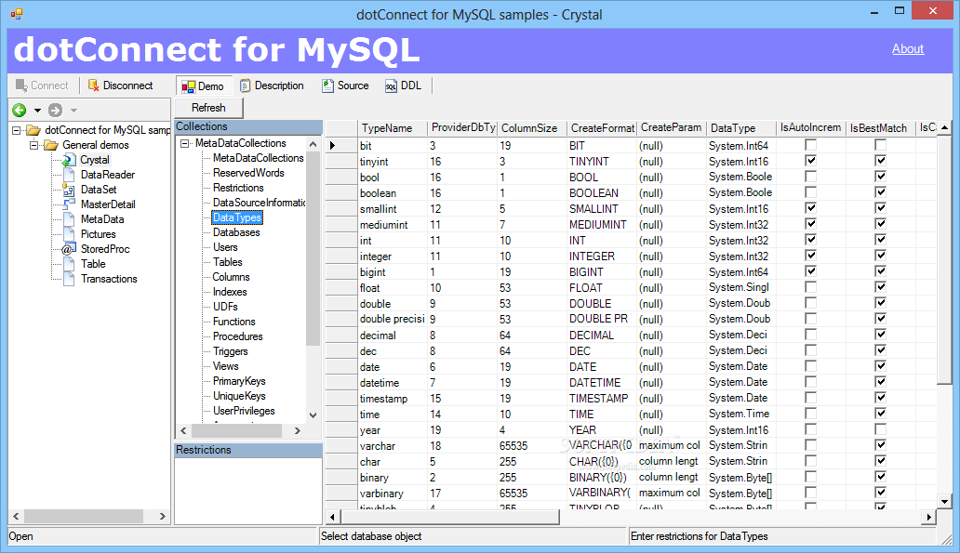Click the MasterDetail icon in tree
The height and width of the screenshot is (553, 960).
pyautogui.click(x=69, y=204)
